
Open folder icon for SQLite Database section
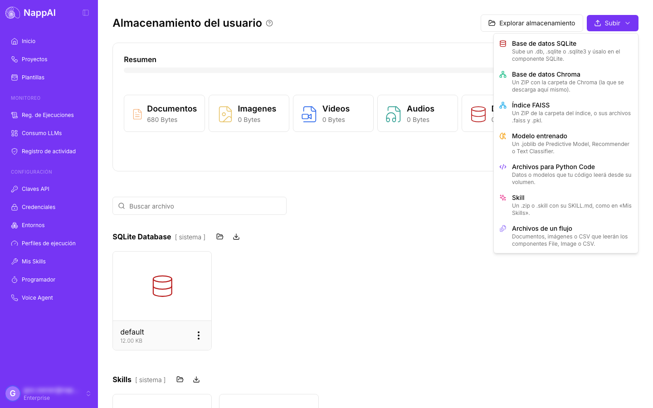click(220, 237)
